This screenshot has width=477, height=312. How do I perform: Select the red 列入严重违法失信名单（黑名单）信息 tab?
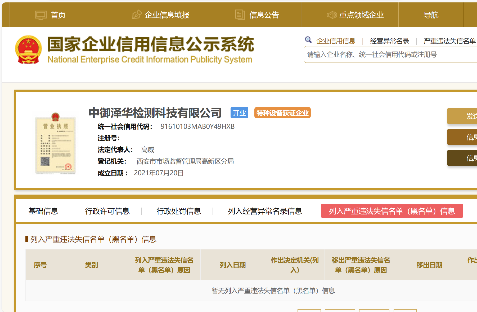(392, 211)
